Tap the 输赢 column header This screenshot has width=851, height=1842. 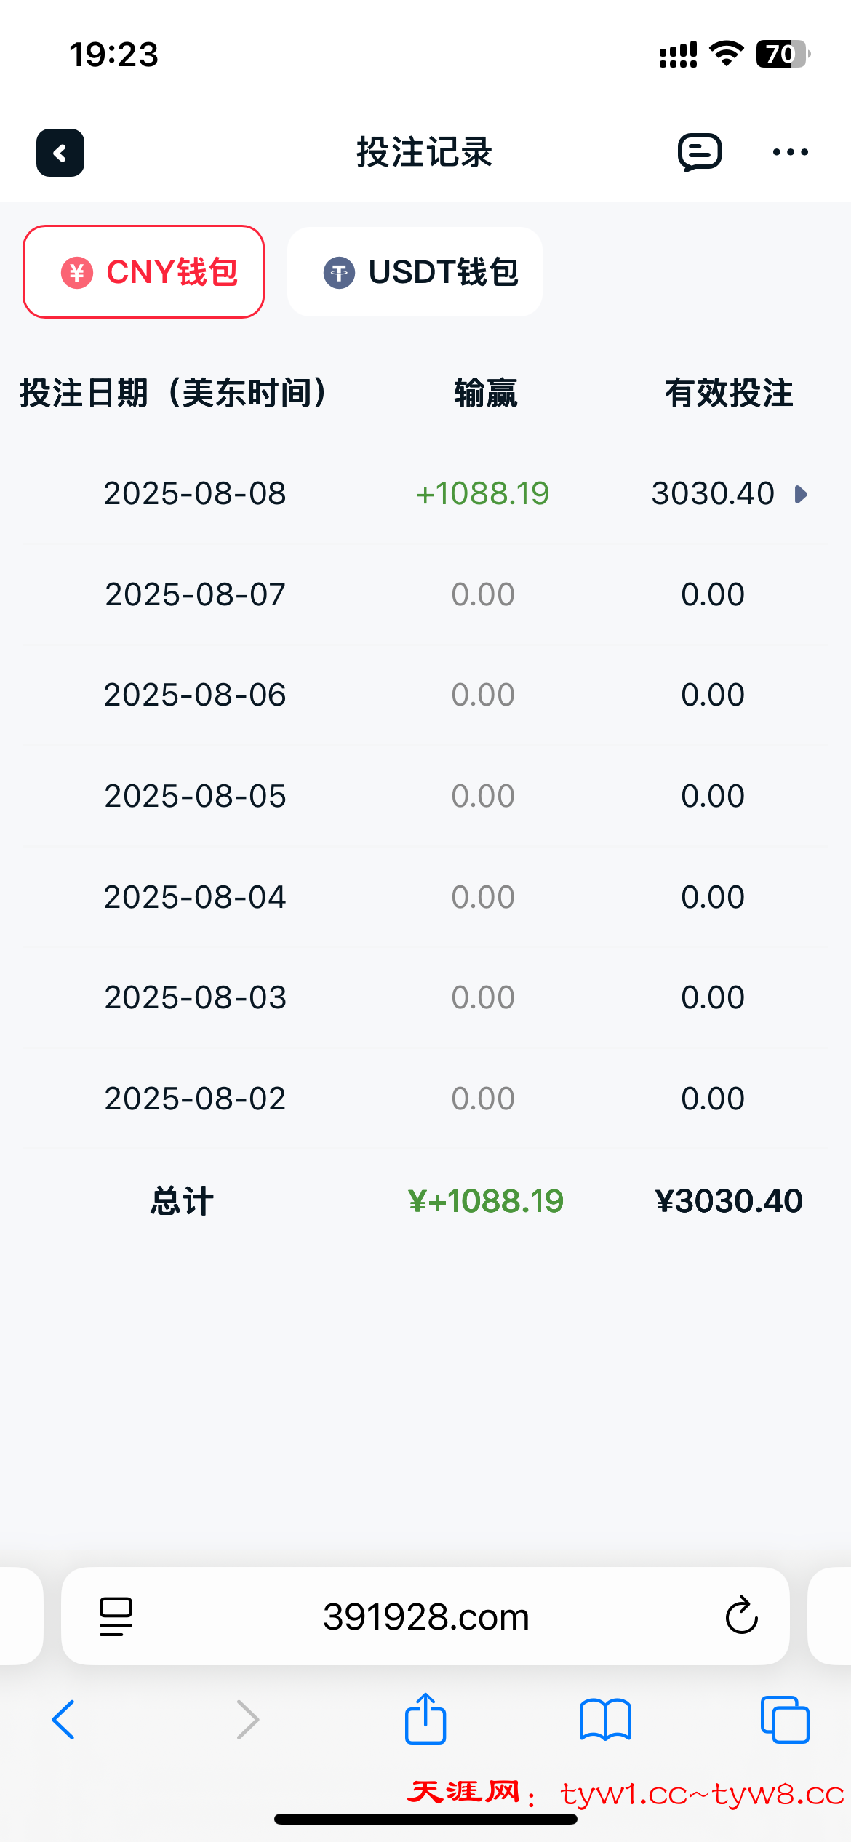(x=485, y=394)
